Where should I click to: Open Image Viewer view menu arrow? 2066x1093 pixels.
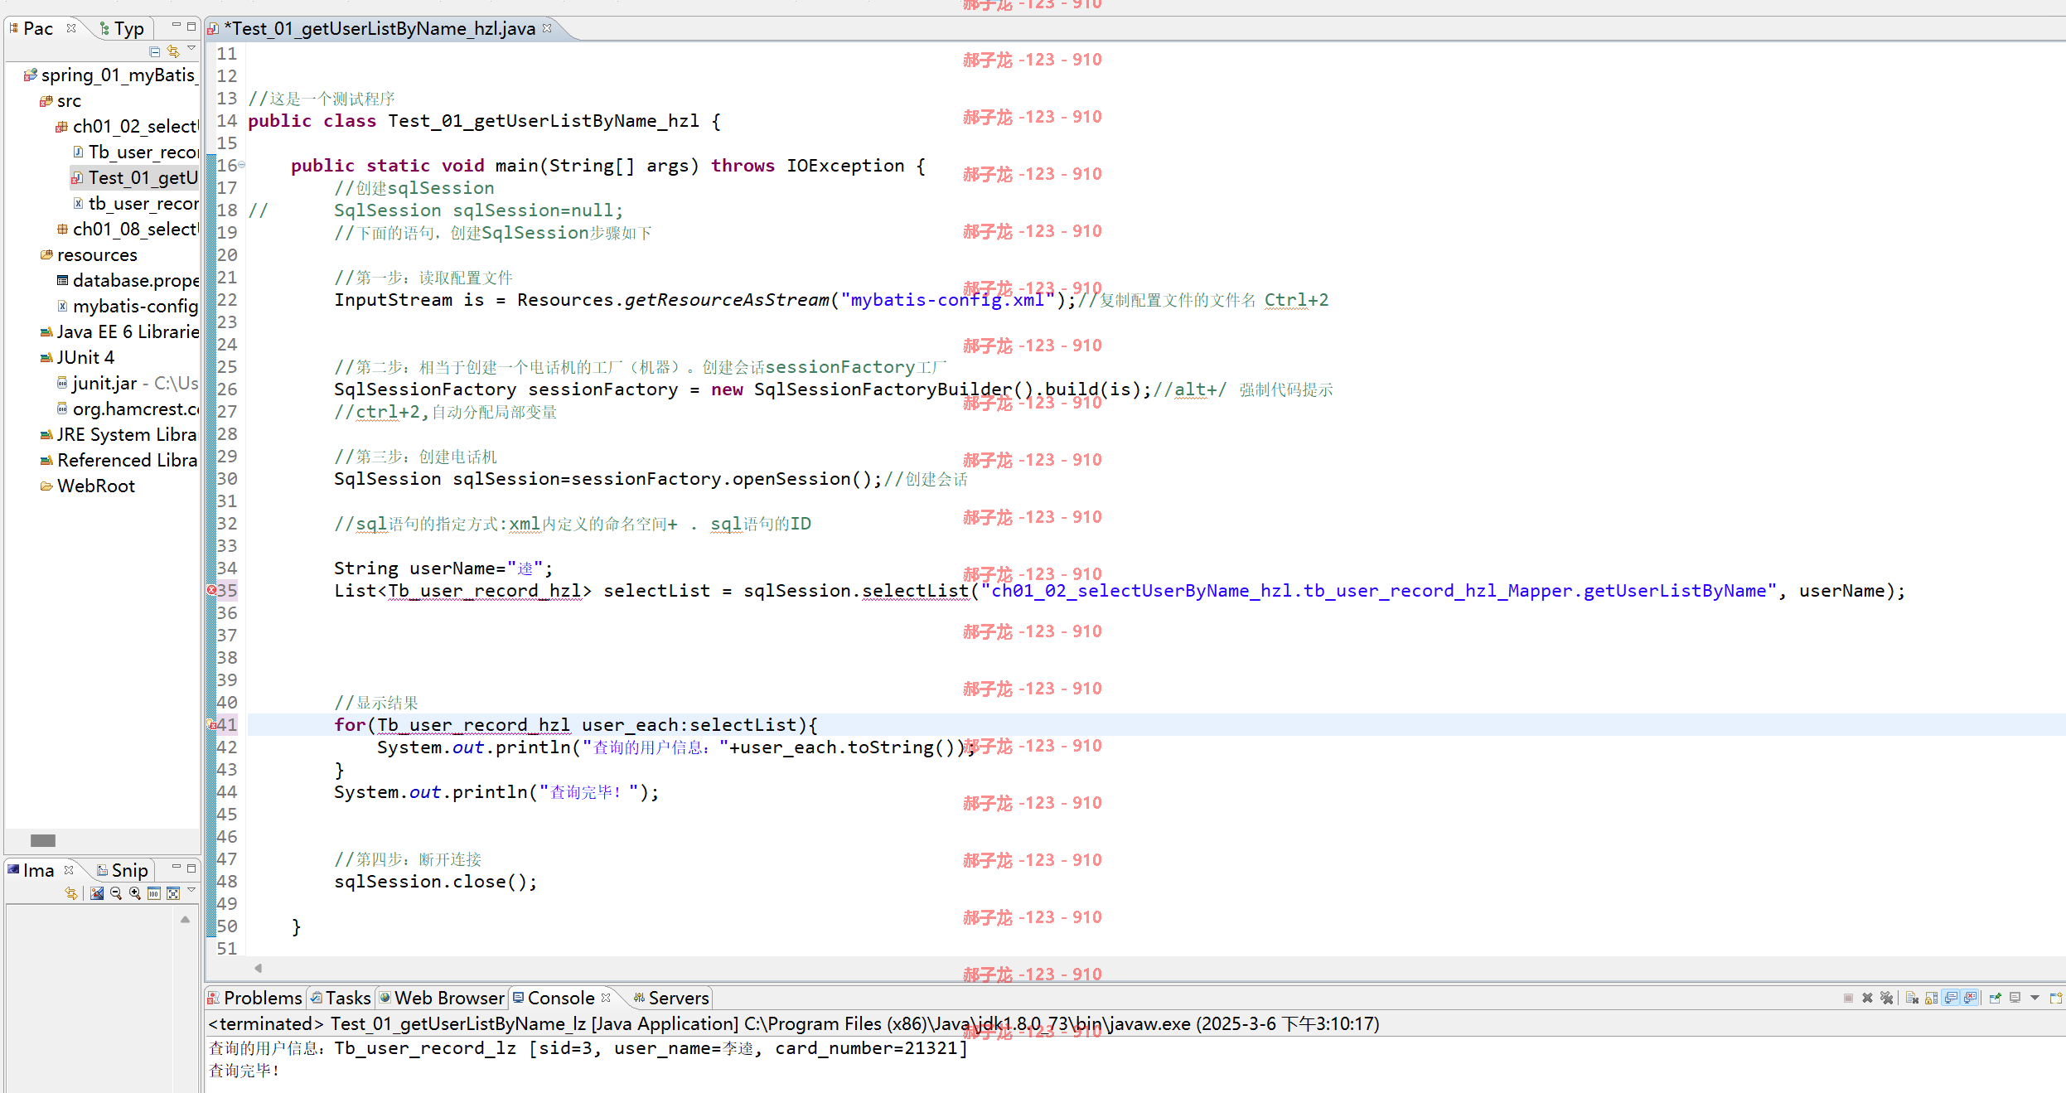(x=191, y=891)
